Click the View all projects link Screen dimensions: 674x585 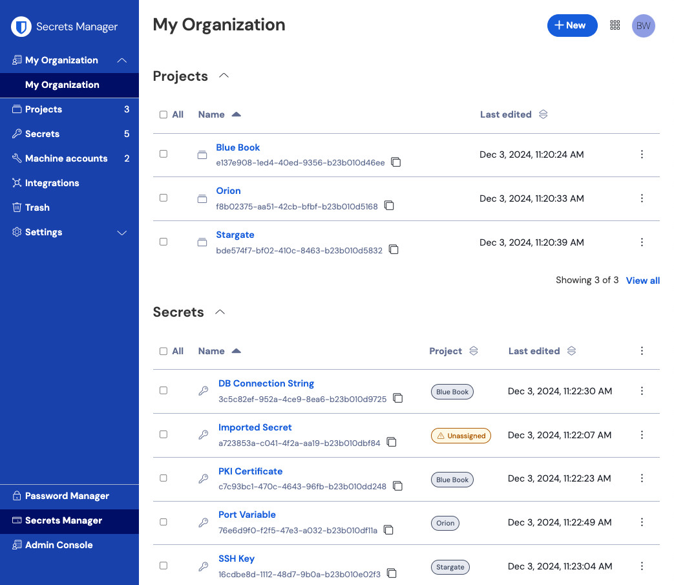click(x=642, y=281)
